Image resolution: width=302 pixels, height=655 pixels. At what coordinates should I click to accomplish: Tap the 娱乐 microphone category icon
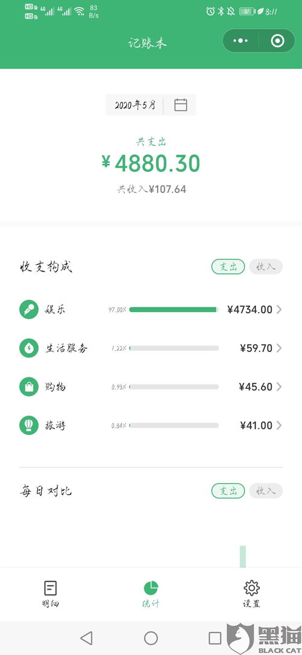pos(29,310)
